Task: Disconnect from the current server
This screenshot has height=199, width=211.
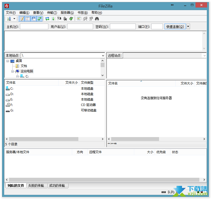Action: click(x=65, y=19)
